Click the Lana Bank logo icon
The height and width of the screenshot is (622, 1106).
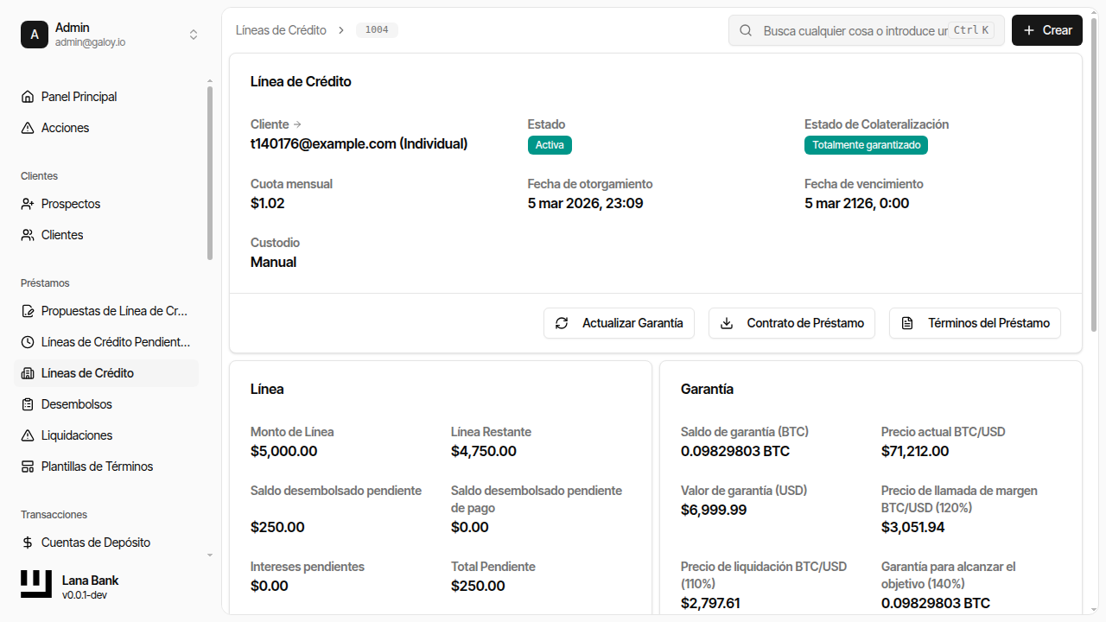click(x=36, y=585)
